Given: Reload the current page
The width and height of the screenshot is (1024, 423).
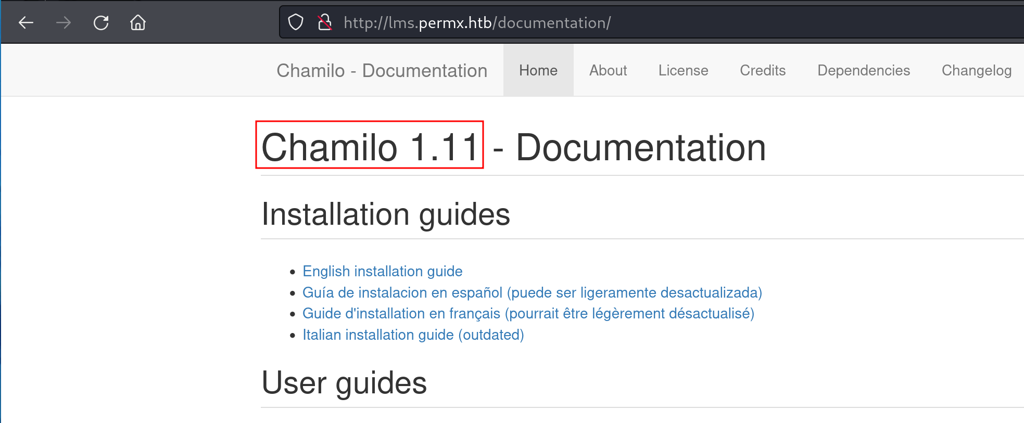Looking at the screenshot, I should 101,22.
